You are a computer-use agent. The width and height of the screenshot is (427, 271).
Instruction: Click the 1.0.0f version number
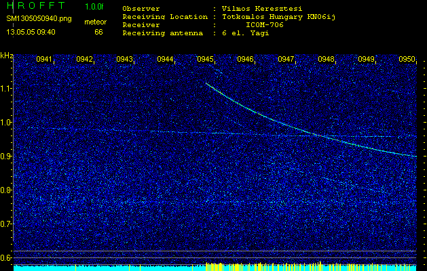pos(94,7)
